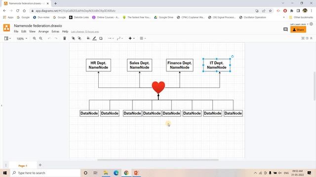Collapse the toolbar with chevron icon
The image size is (316, 177).
(x=312, y=38)
